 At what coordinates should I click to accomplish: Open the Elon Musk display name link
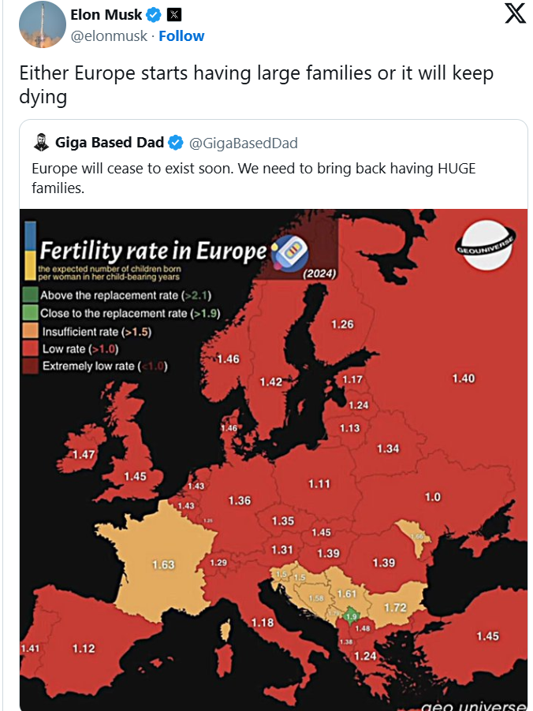106,14
